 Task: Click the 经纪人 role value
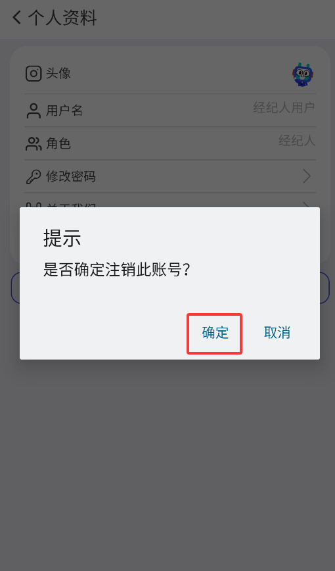point(297,141)
